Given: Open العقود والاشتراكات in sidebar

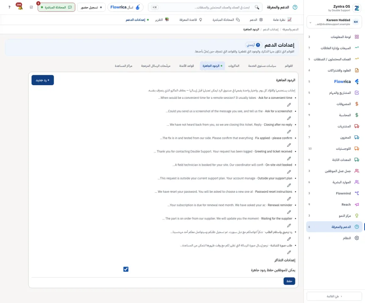Looking at the screenshot, I should [334, 70].
